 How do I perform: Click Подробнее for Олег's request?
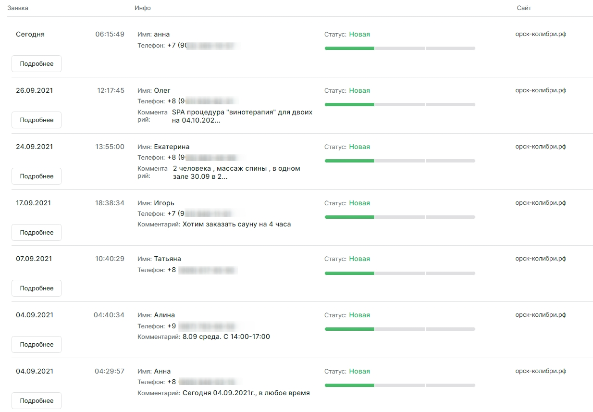point(37,120)
